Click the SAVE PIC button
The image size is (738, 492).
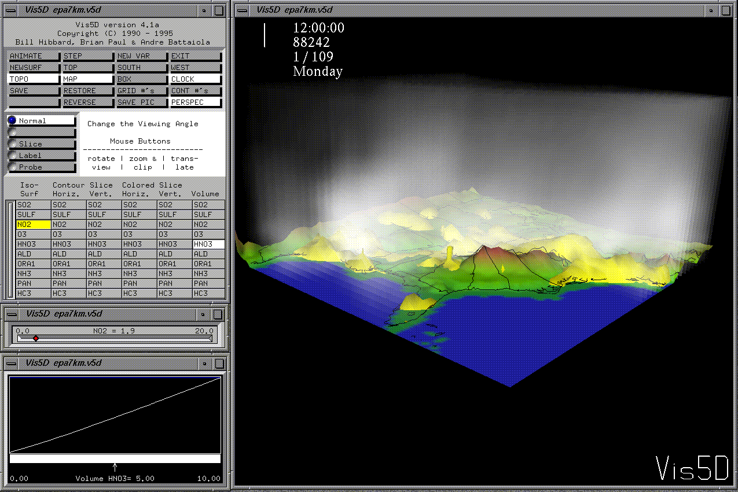tap(142, 102)
